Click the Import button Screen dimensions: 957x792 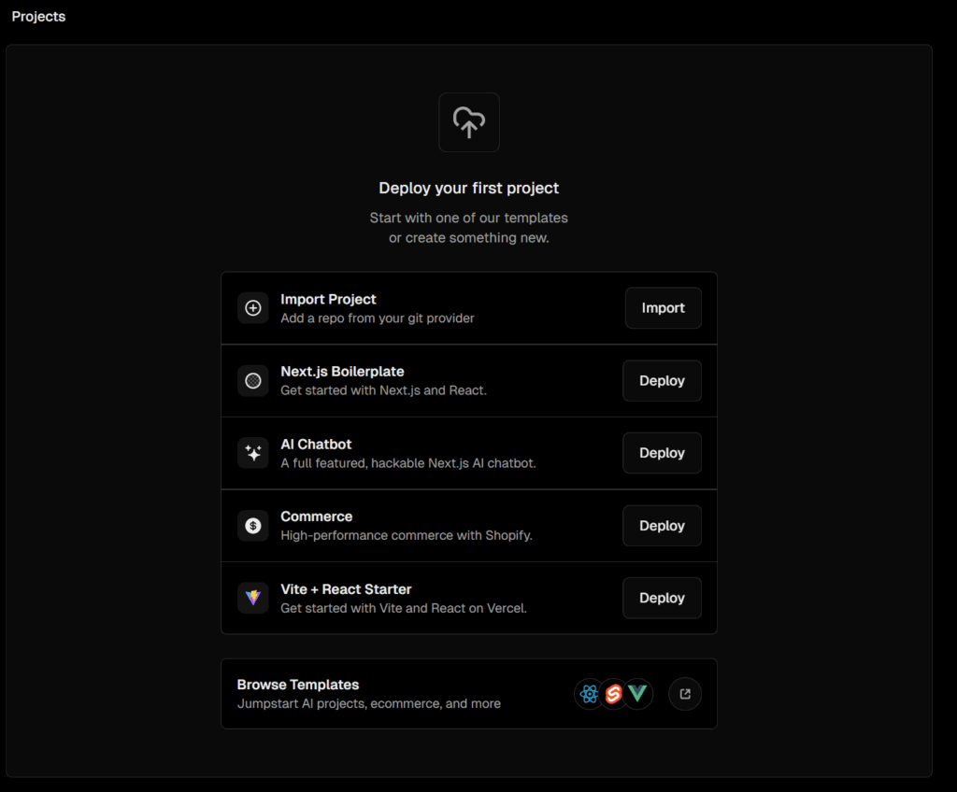pos(663,308)
